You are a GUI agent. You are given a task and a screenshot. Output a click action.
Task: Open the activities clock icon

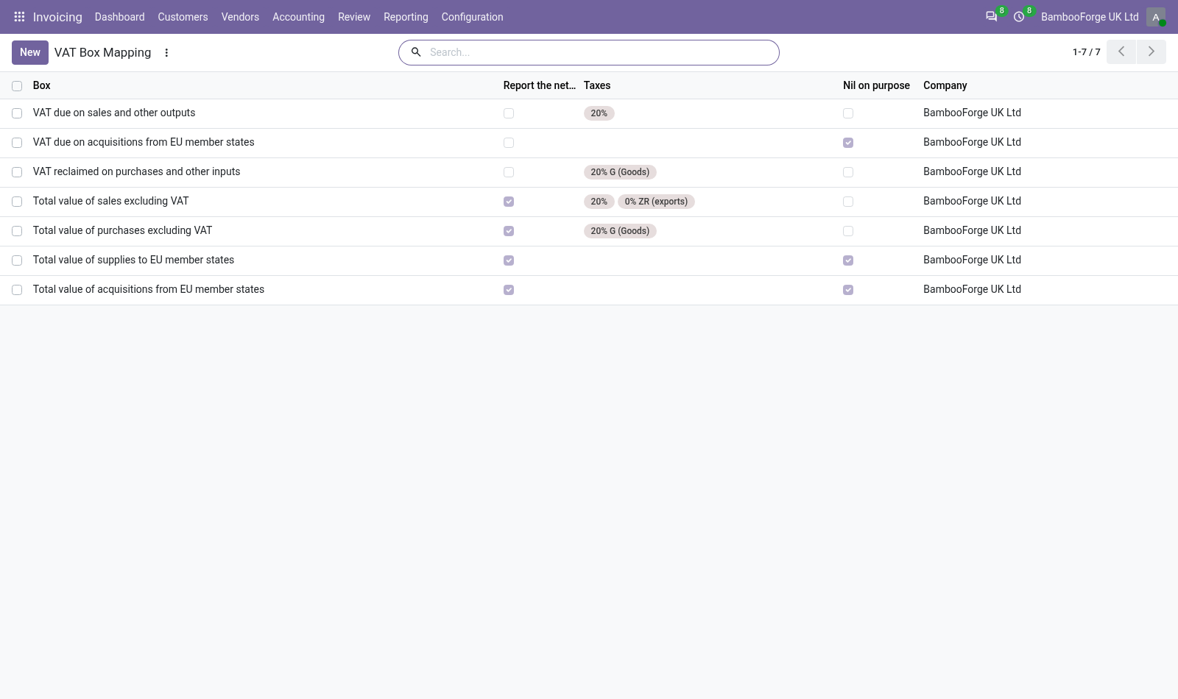click(x=1019, y=16)
